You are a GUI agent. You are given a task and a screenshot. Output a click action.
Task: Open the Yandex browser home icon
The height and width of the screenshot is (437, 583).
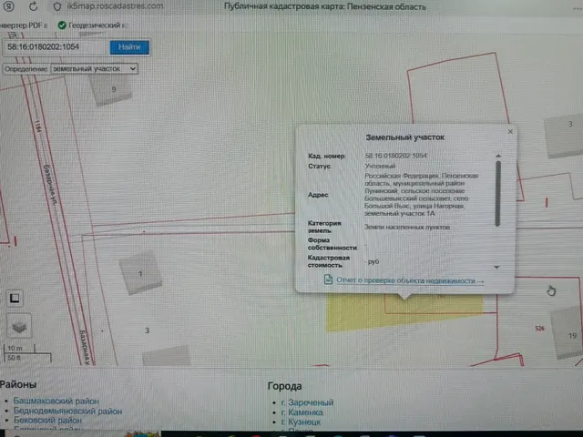[x=8, y=6]
